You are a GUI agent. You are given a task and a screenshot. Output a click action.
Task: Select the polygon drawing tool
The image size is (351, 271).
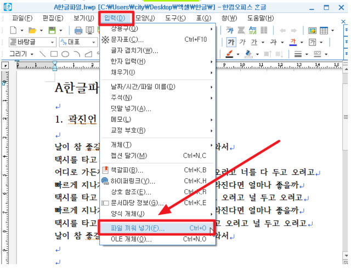click(88, 54)
